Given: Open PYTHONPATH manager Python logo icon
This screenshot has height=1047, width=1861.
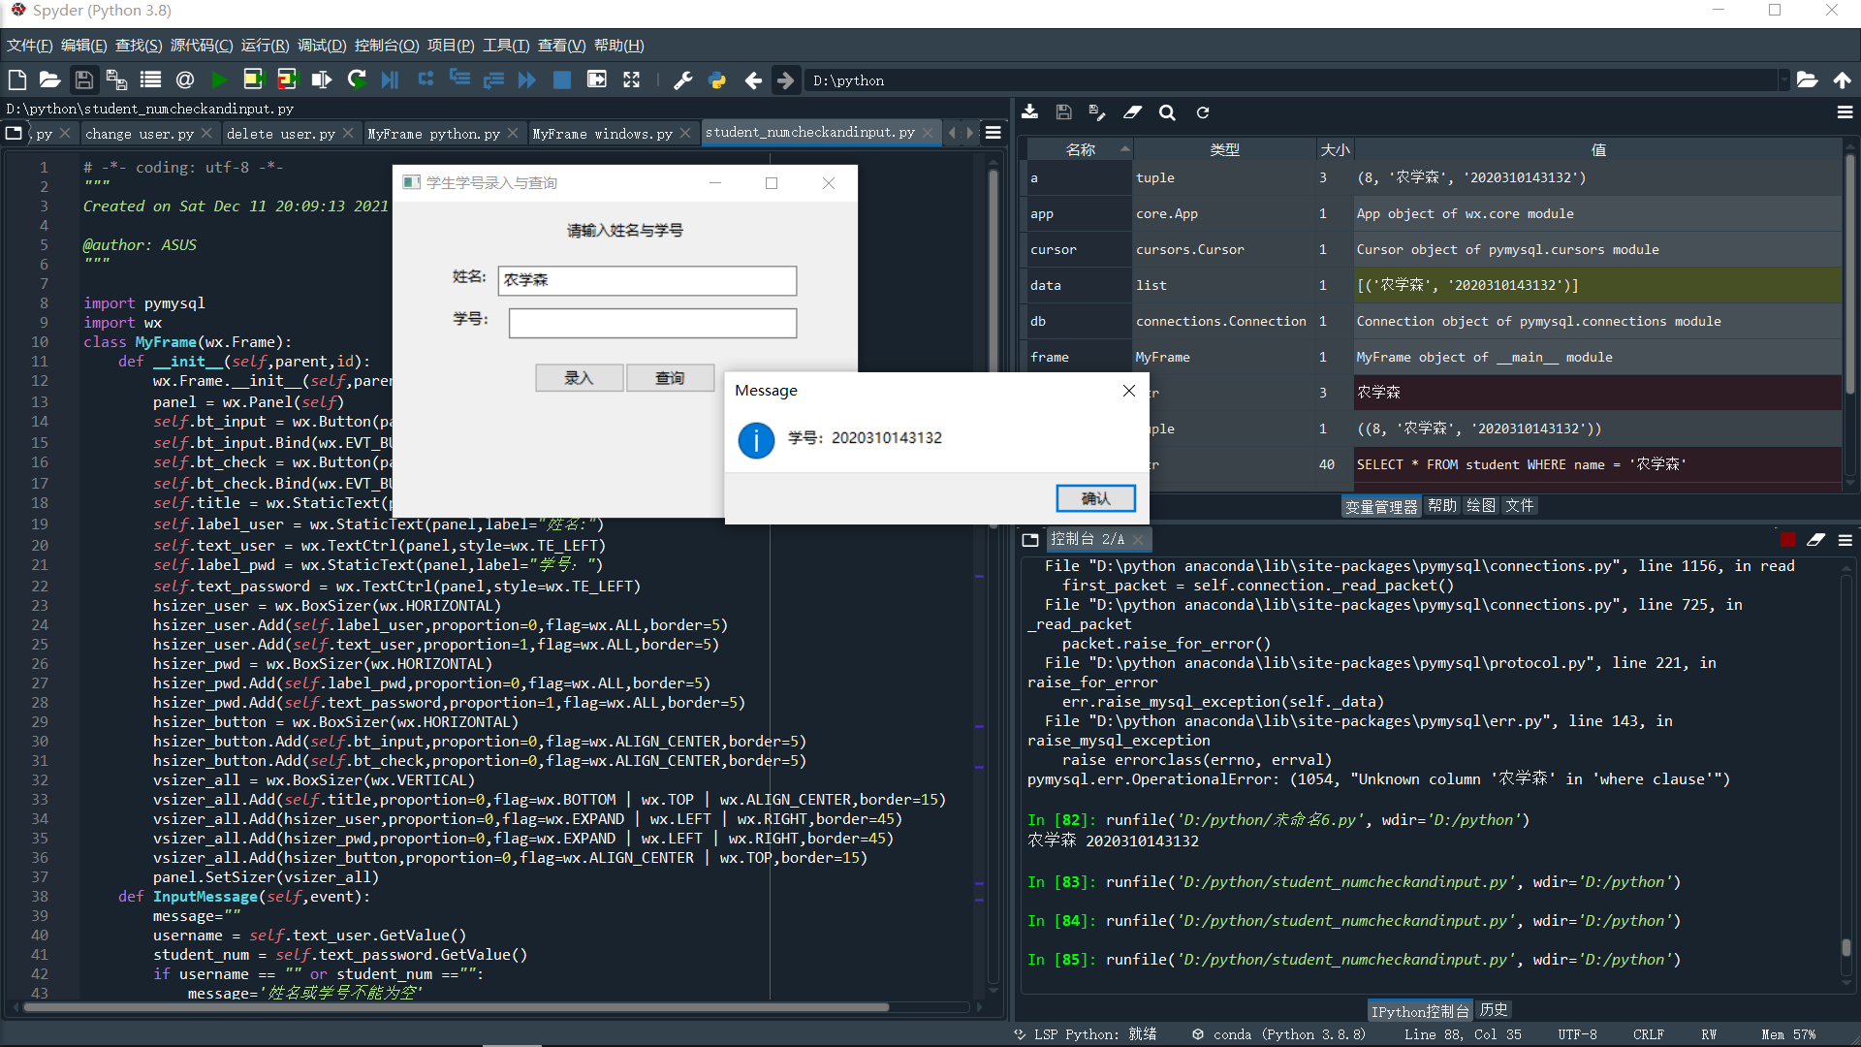Looking at the screenshot, I should (717, 80).
